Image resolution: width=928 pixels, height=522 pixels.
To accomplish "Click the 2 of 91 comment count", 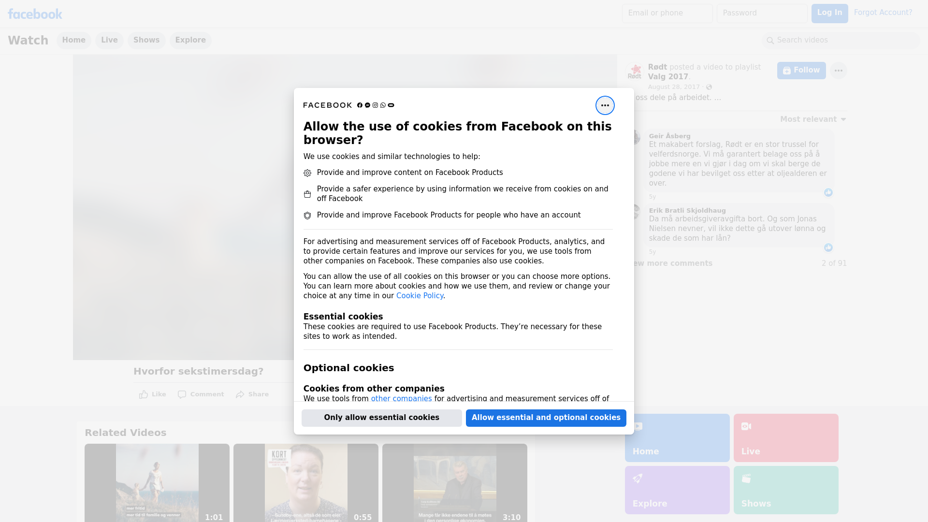I will [x=834, y=263].
